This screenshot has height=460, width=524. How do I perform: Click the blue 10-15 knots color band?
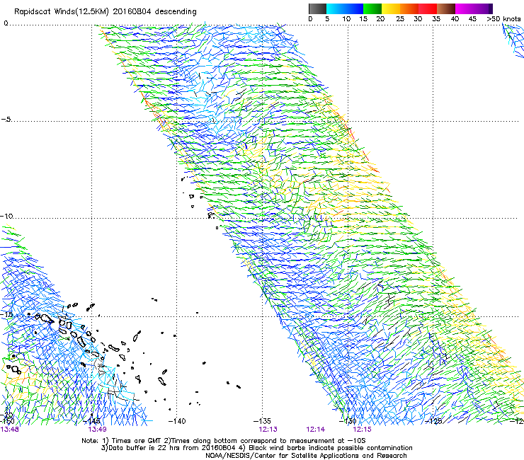(x=354, y=8)
